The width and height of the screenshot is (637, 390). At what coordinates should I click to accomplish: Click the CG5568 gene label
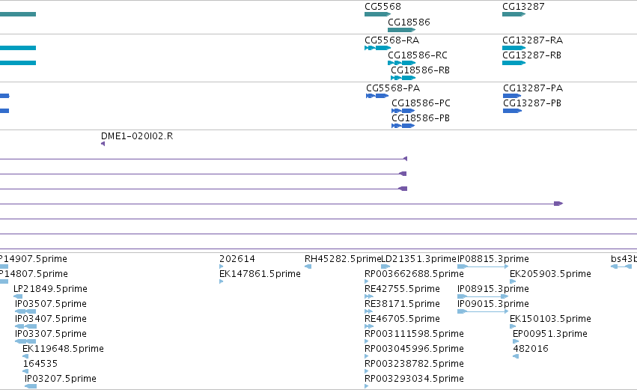382,7
